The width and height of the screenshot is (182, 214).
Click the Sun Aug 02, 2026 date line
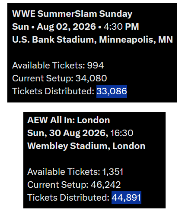pyautogui.click(x=75, y=27)
